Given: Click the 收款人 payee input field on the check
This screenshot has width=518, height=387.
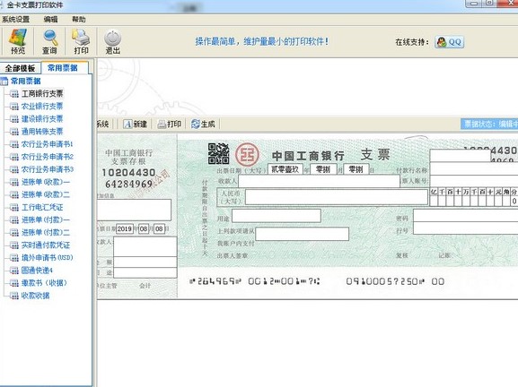Looking at the screenshot, I should pyautogui.click(x=319, y=181).
